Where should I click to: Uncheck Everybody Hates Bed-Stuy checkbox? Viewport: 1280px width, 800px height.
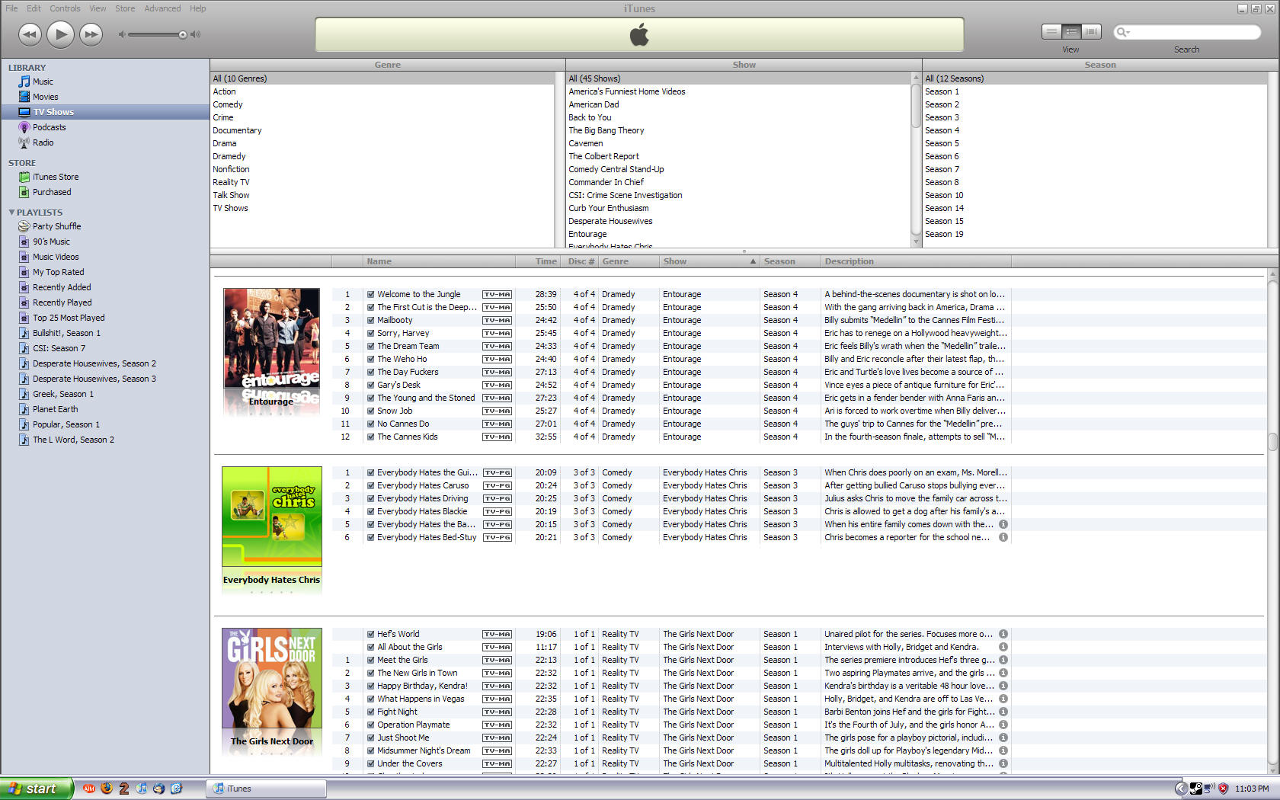pyautogui.click(x=370, y=537)
